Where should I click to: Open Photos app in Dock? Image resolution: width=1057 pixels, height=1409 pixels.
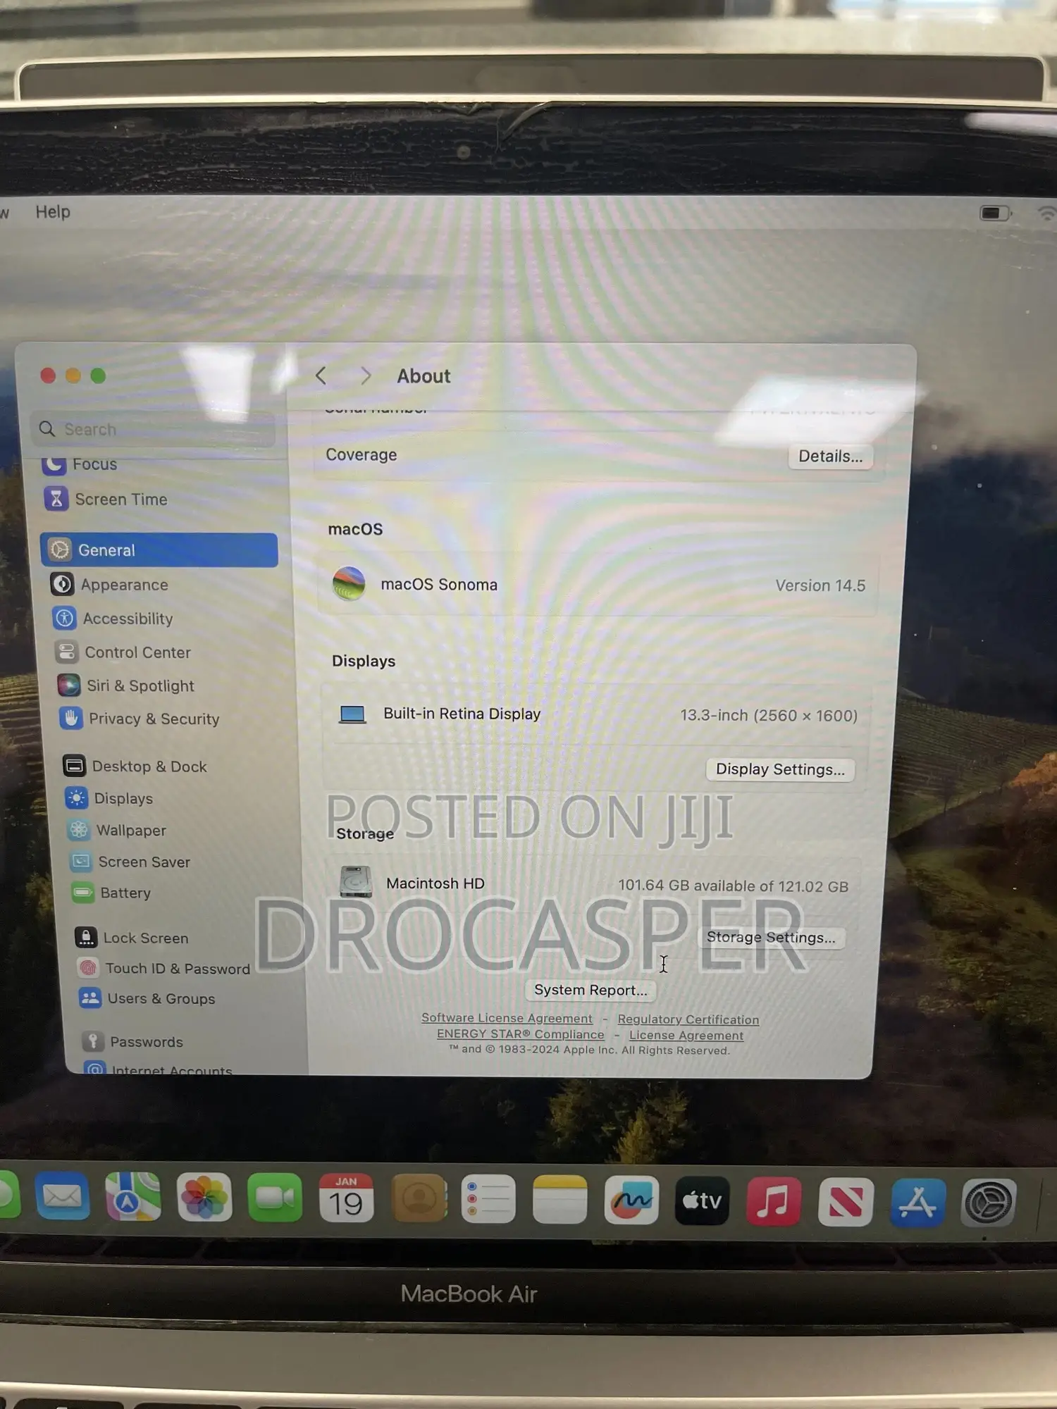tap(204, 1197)
